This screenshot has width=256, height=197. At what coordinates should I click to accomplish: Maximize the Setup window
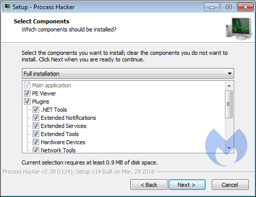point(229,7)
